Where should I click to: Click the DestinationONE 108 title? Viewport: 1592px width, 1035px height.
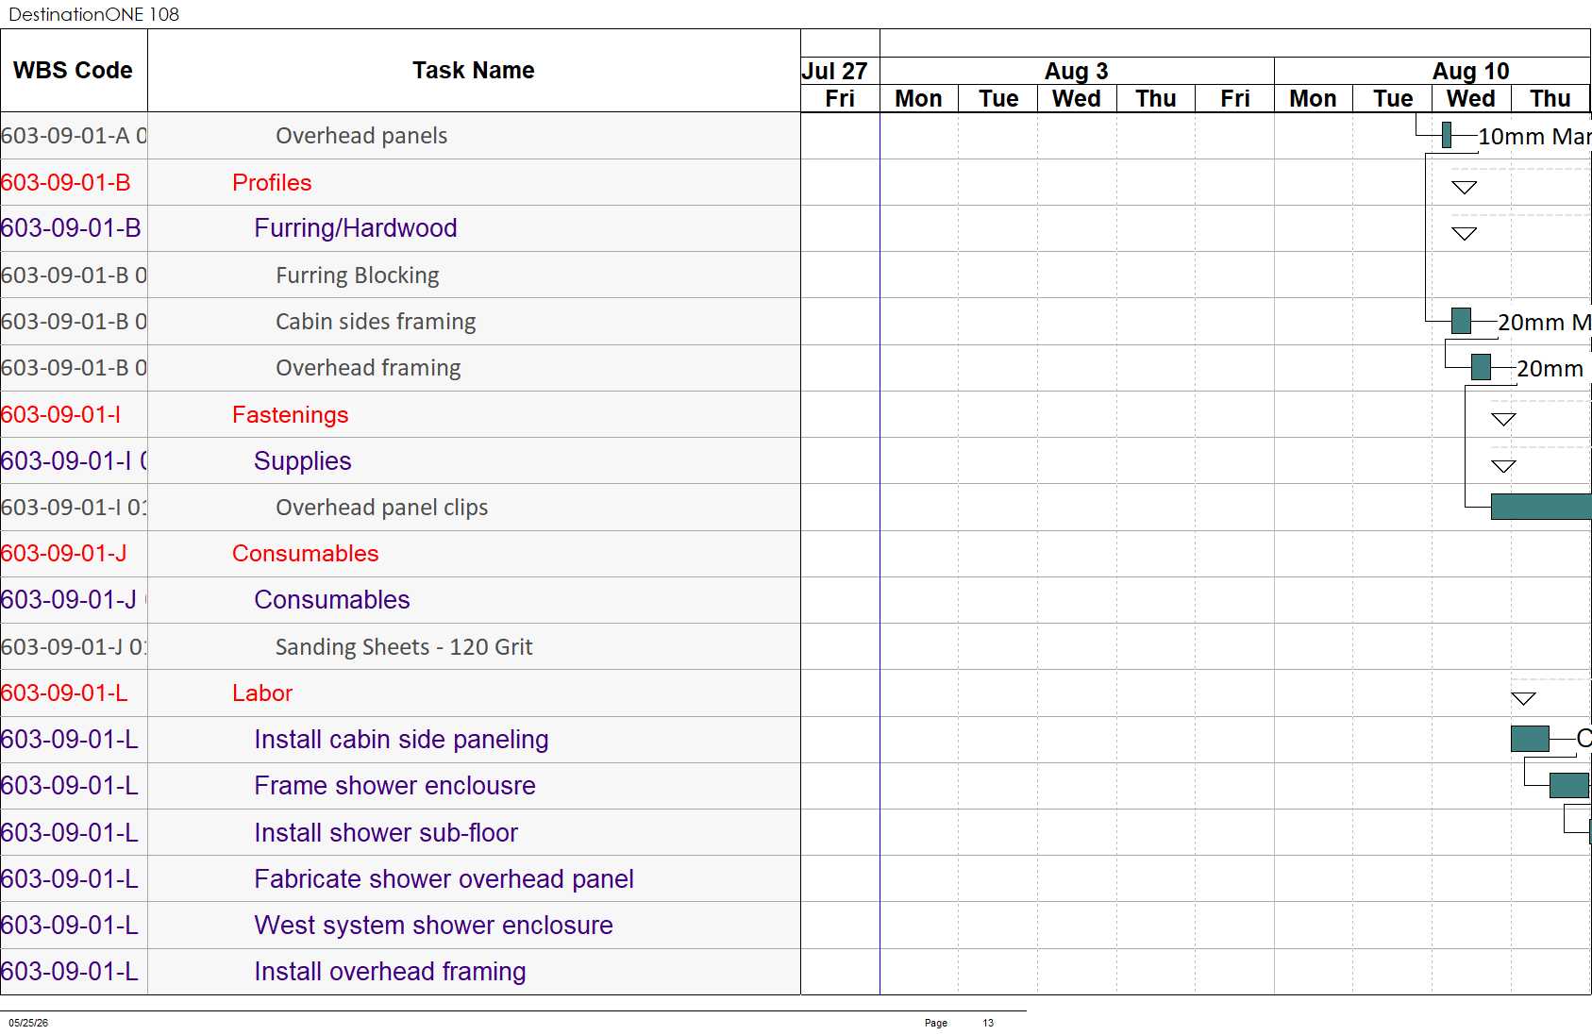click(x=93, y=14)
